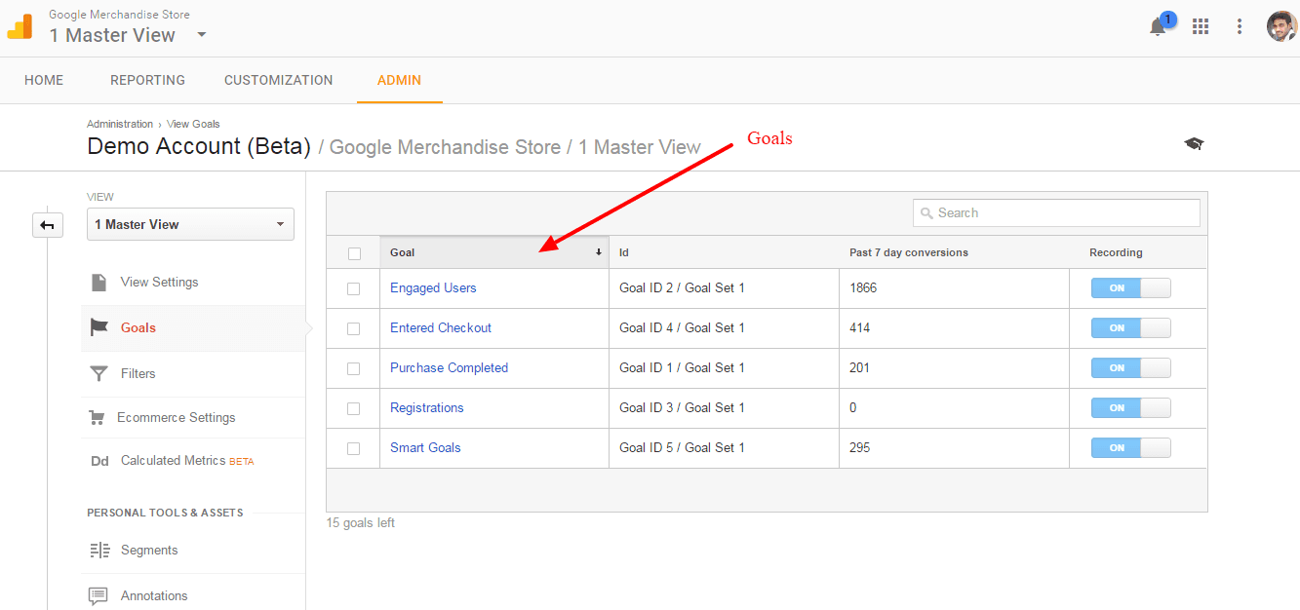
Task: Open the Smart Goals goal
Action: pyautogui.click(x=425, y=448)
